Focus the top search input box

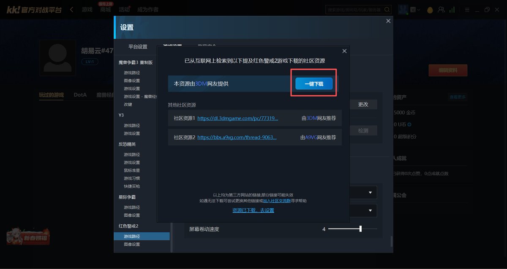point(354,9)
